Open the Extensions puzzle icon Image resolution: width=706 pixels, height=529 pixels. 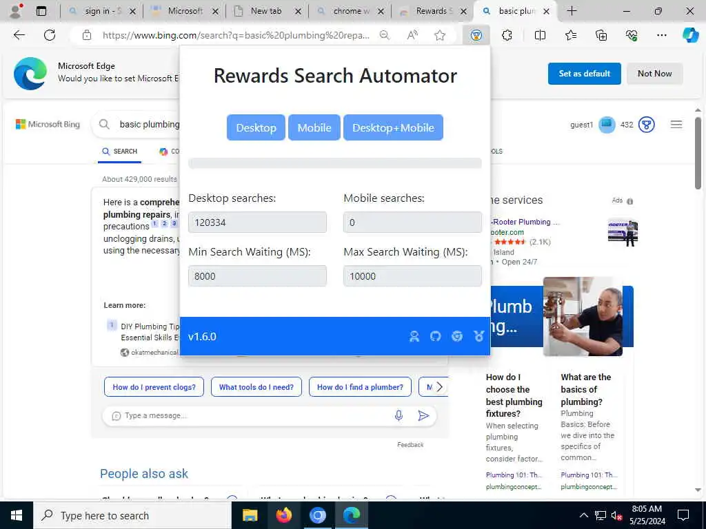507,35
